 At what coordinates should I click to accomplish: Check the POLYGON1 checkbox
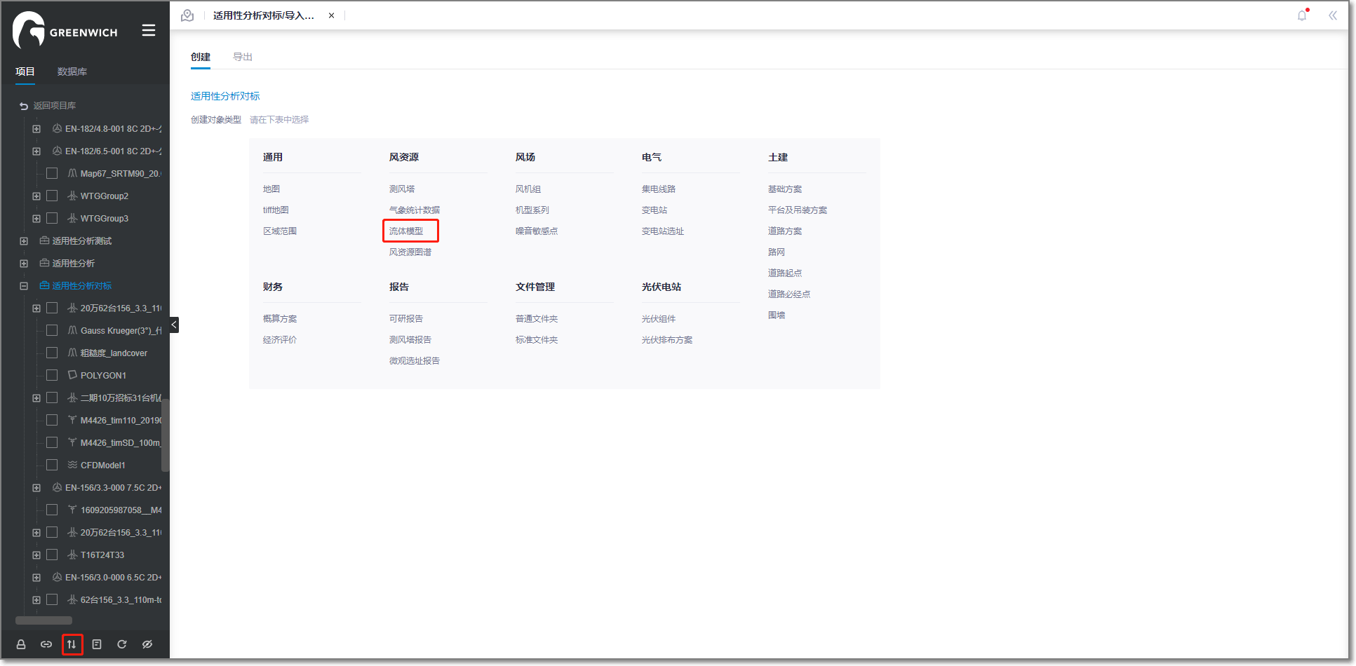tap(52, 375)
